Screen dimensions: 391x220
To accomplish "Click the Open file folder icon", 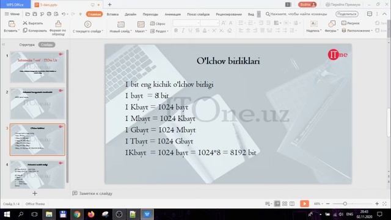I will tap(27, 14).
